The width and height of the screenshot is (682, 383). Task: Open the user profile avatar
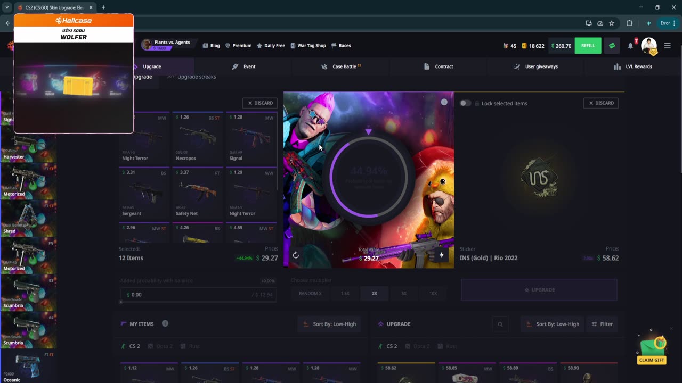coord(648,46)
